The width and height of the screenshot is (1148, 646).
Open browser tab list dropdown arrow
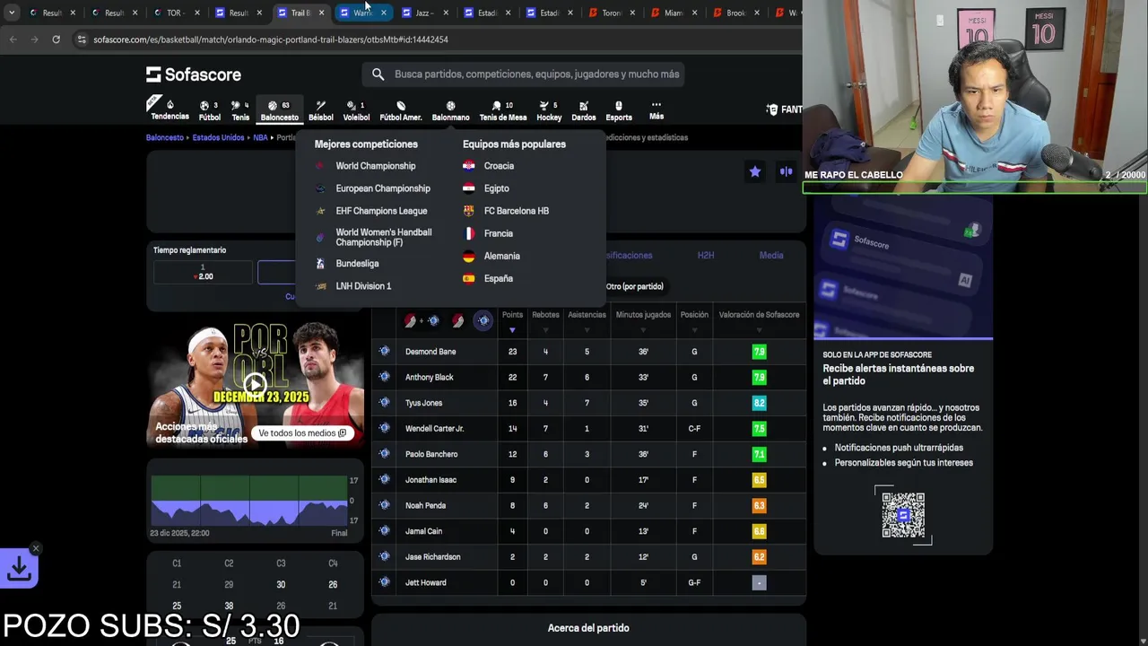pyautogui.click(x=11, y=13)
